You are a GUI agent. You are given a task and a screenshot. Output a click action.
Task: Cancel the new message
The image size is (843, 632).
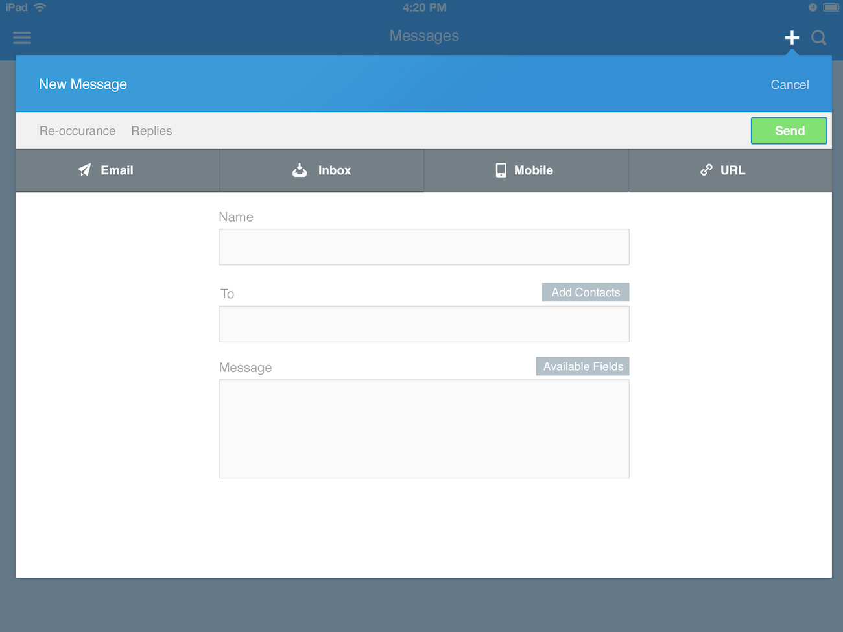coord(789,85)
